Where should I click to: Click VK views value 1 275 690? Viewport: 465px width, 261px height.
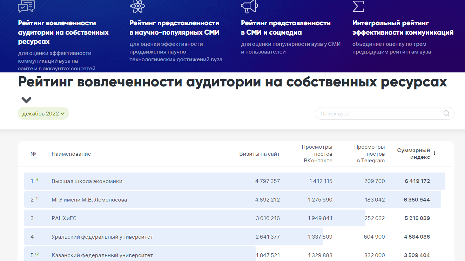point(320,200)
